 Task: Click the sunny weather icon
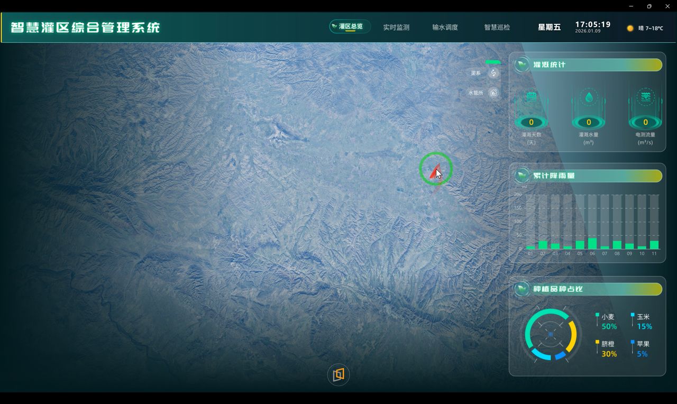[630, 28]
